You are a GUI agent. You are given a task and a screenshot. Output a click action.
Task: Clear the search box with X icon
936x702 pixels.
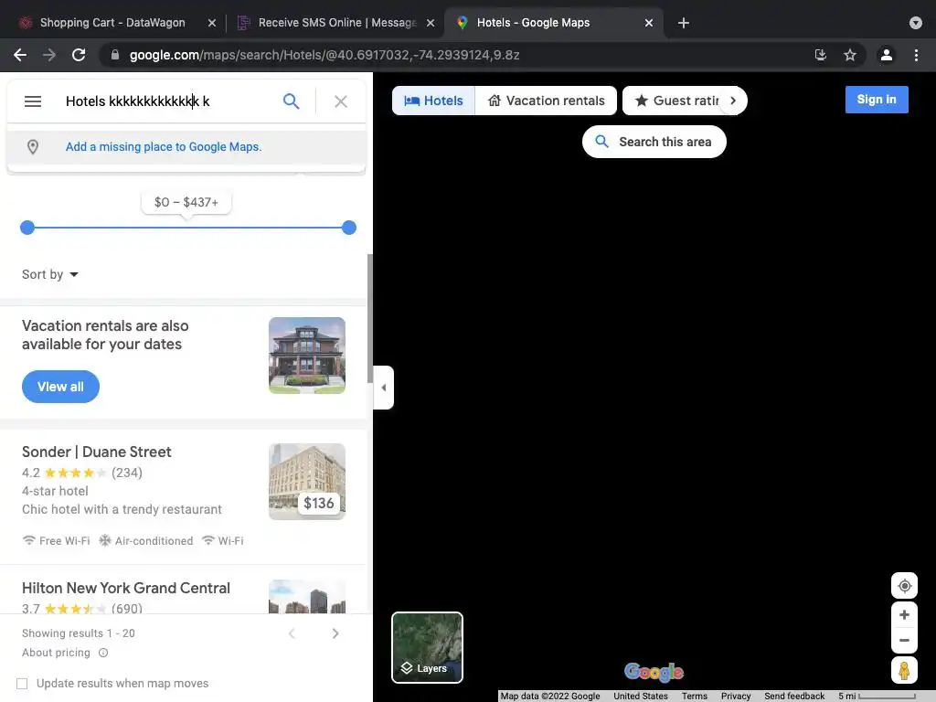coord(341,101)
